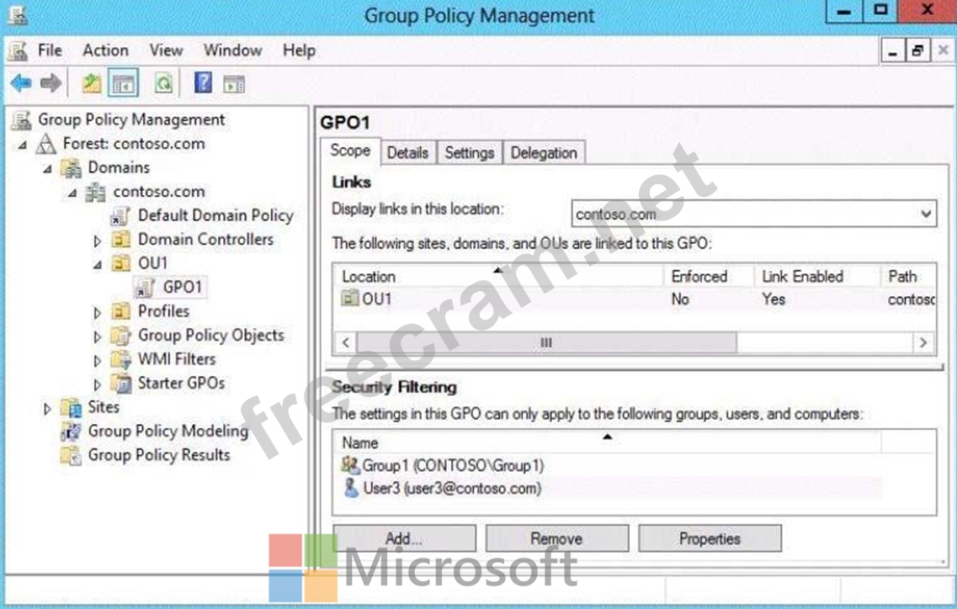957x609 pixels.
Task: Collapse the OU1 tree node
Action: click(98, 265)
